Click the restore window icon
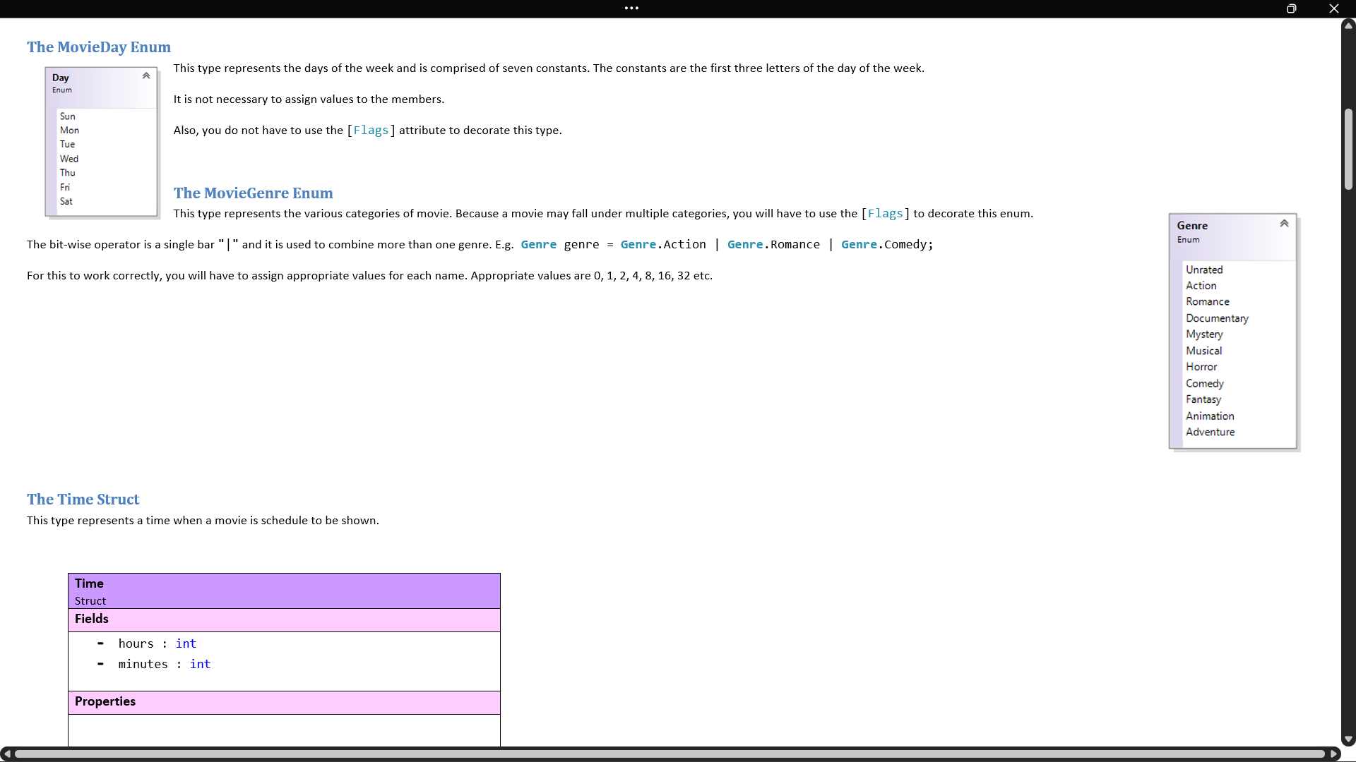This screenshot has width=1356, height=762. click(x=1291, y=8)
